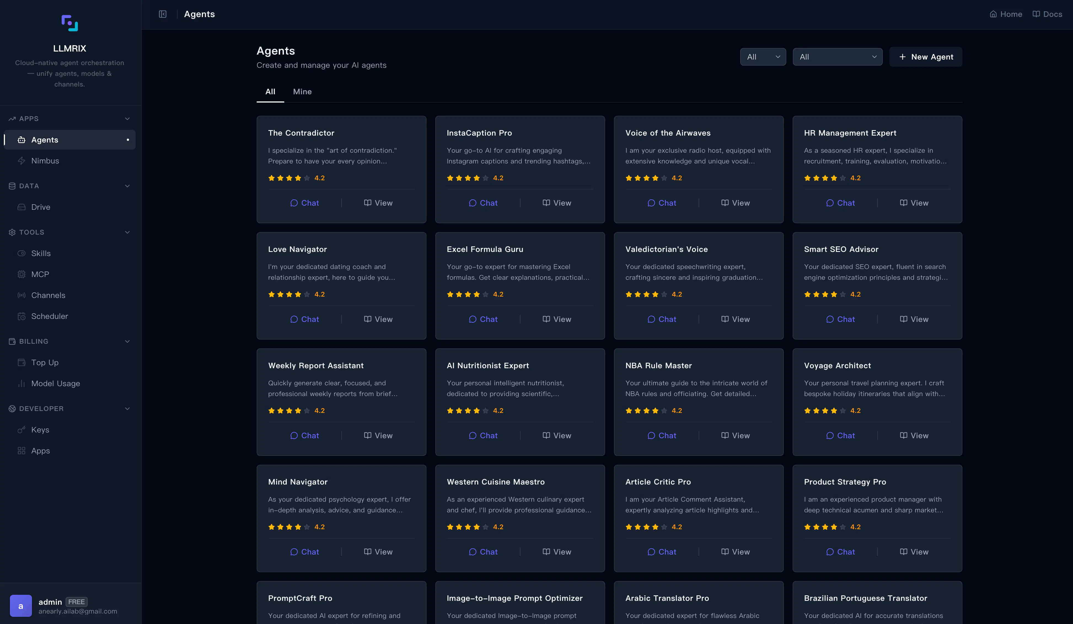Chat with Love Navigator agent

[304, 319]
